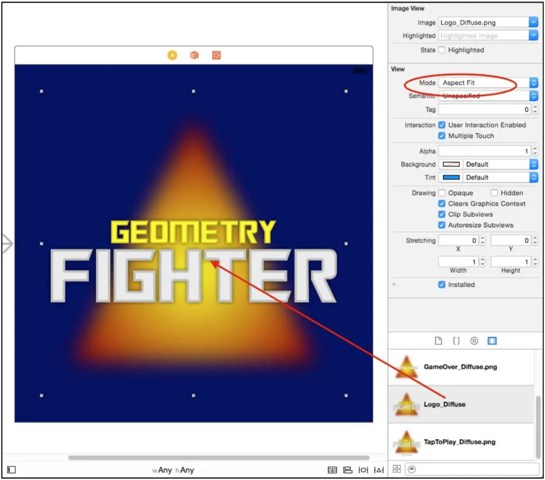Uncheck User Interaction Enabled
Image resolution: width=545 pixels, height=480 pixels.
(x=441, y=125)
